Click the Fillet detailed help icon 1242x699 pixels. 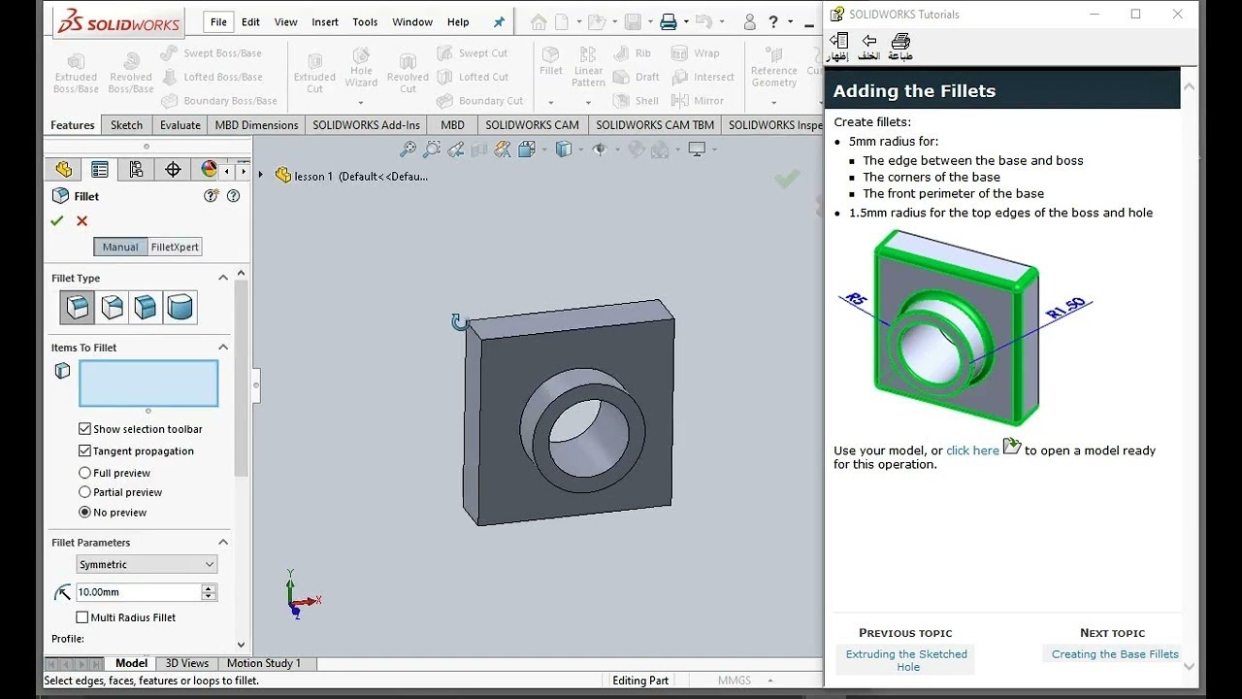pos(211,196)
